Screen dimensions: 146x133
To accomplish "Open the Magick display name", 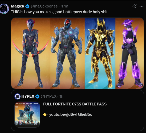I will tap(18, 6).
